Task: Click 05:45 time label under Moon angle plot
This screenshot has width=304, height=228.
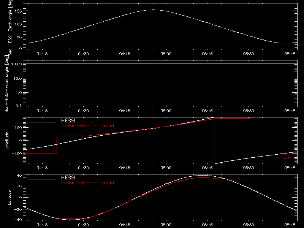Action: (290, 111)
